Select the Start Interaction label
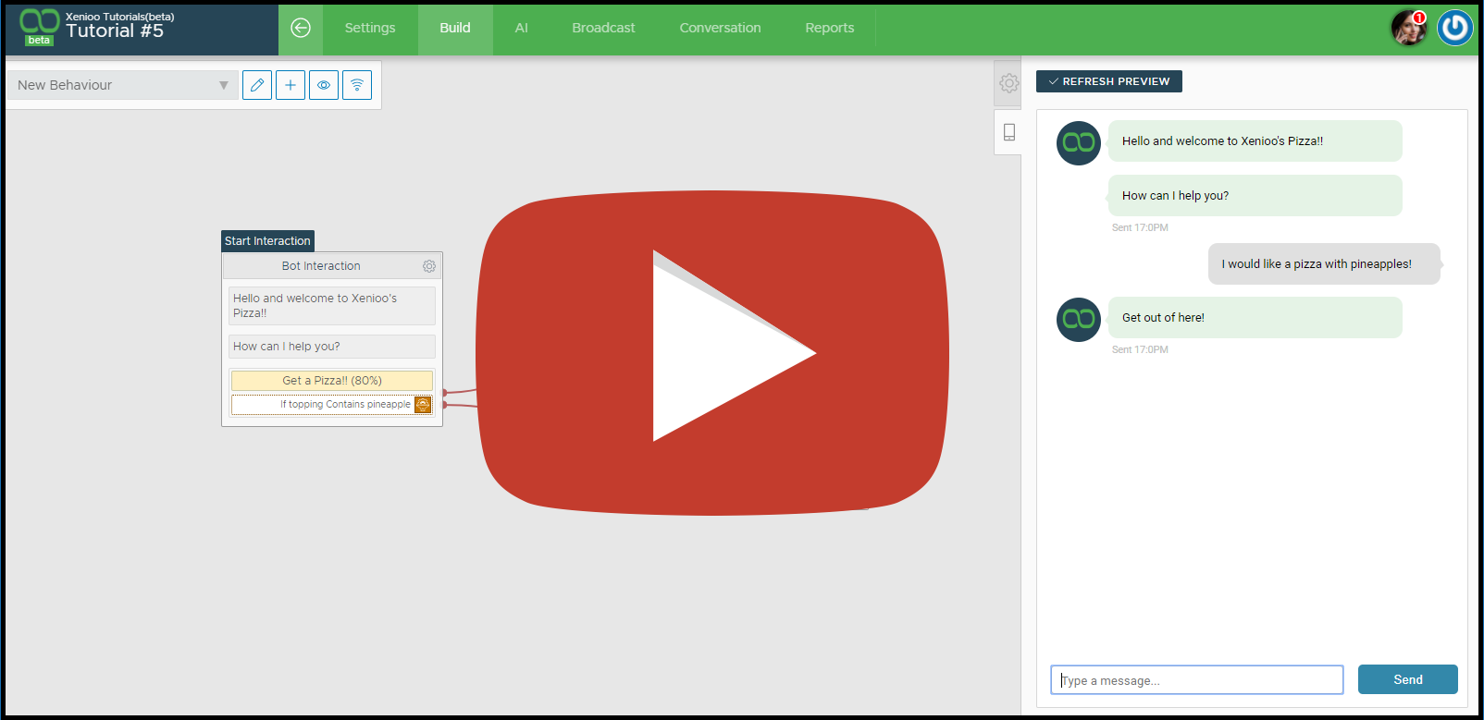Screen dimensions: 1484x720 [267, 241]
